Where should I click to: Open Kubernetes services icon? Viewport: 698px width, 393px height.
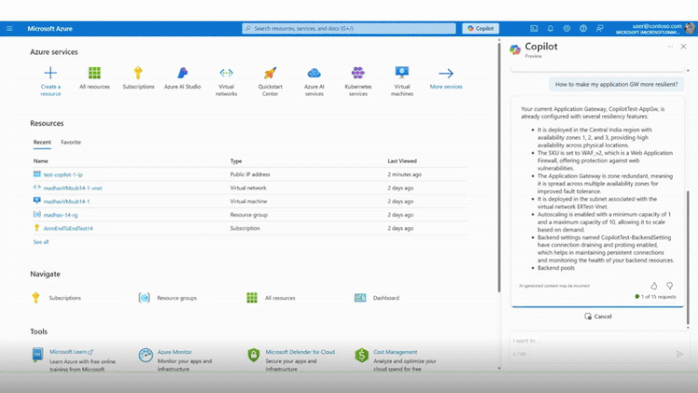(358, 73)
